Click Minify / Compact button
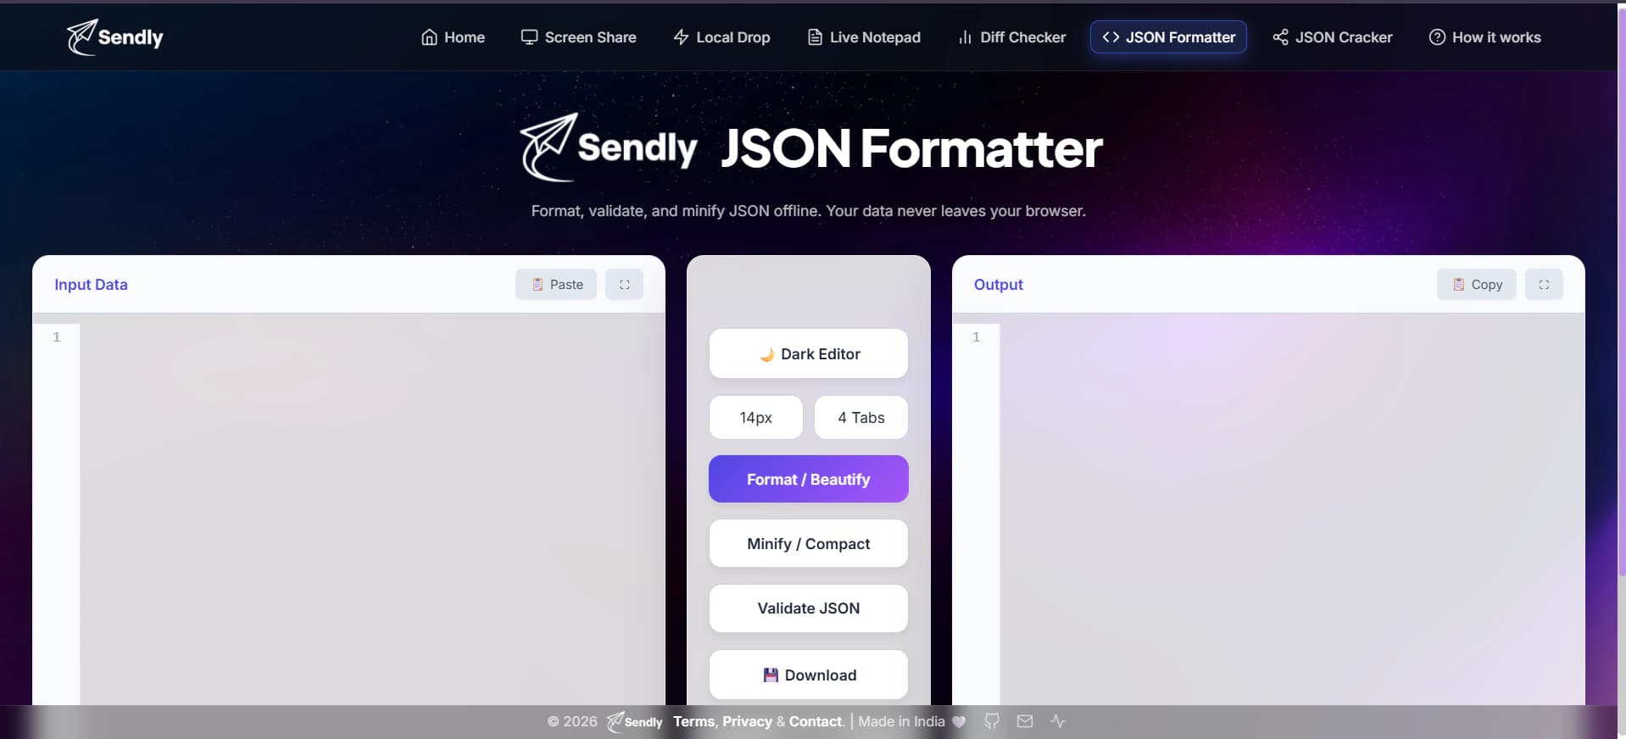Viewport: 1626px width, 739px height. coord(809,543)
